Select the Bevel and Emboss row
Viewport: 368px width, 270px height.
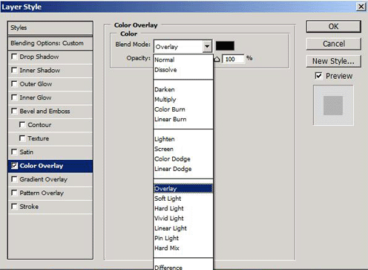[x=50, y=112]
